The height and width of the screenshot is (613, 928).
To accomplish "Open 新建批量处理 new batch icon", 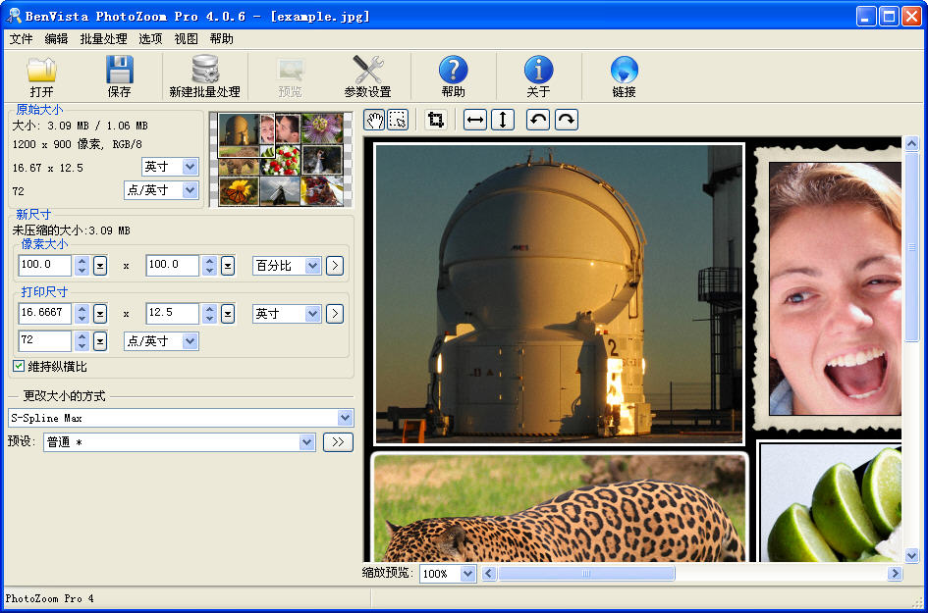I will (x=204, y=71).
